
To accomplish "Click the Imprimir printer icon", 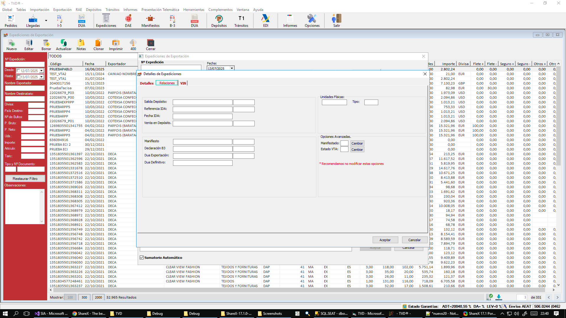I will tap(116, 43).
